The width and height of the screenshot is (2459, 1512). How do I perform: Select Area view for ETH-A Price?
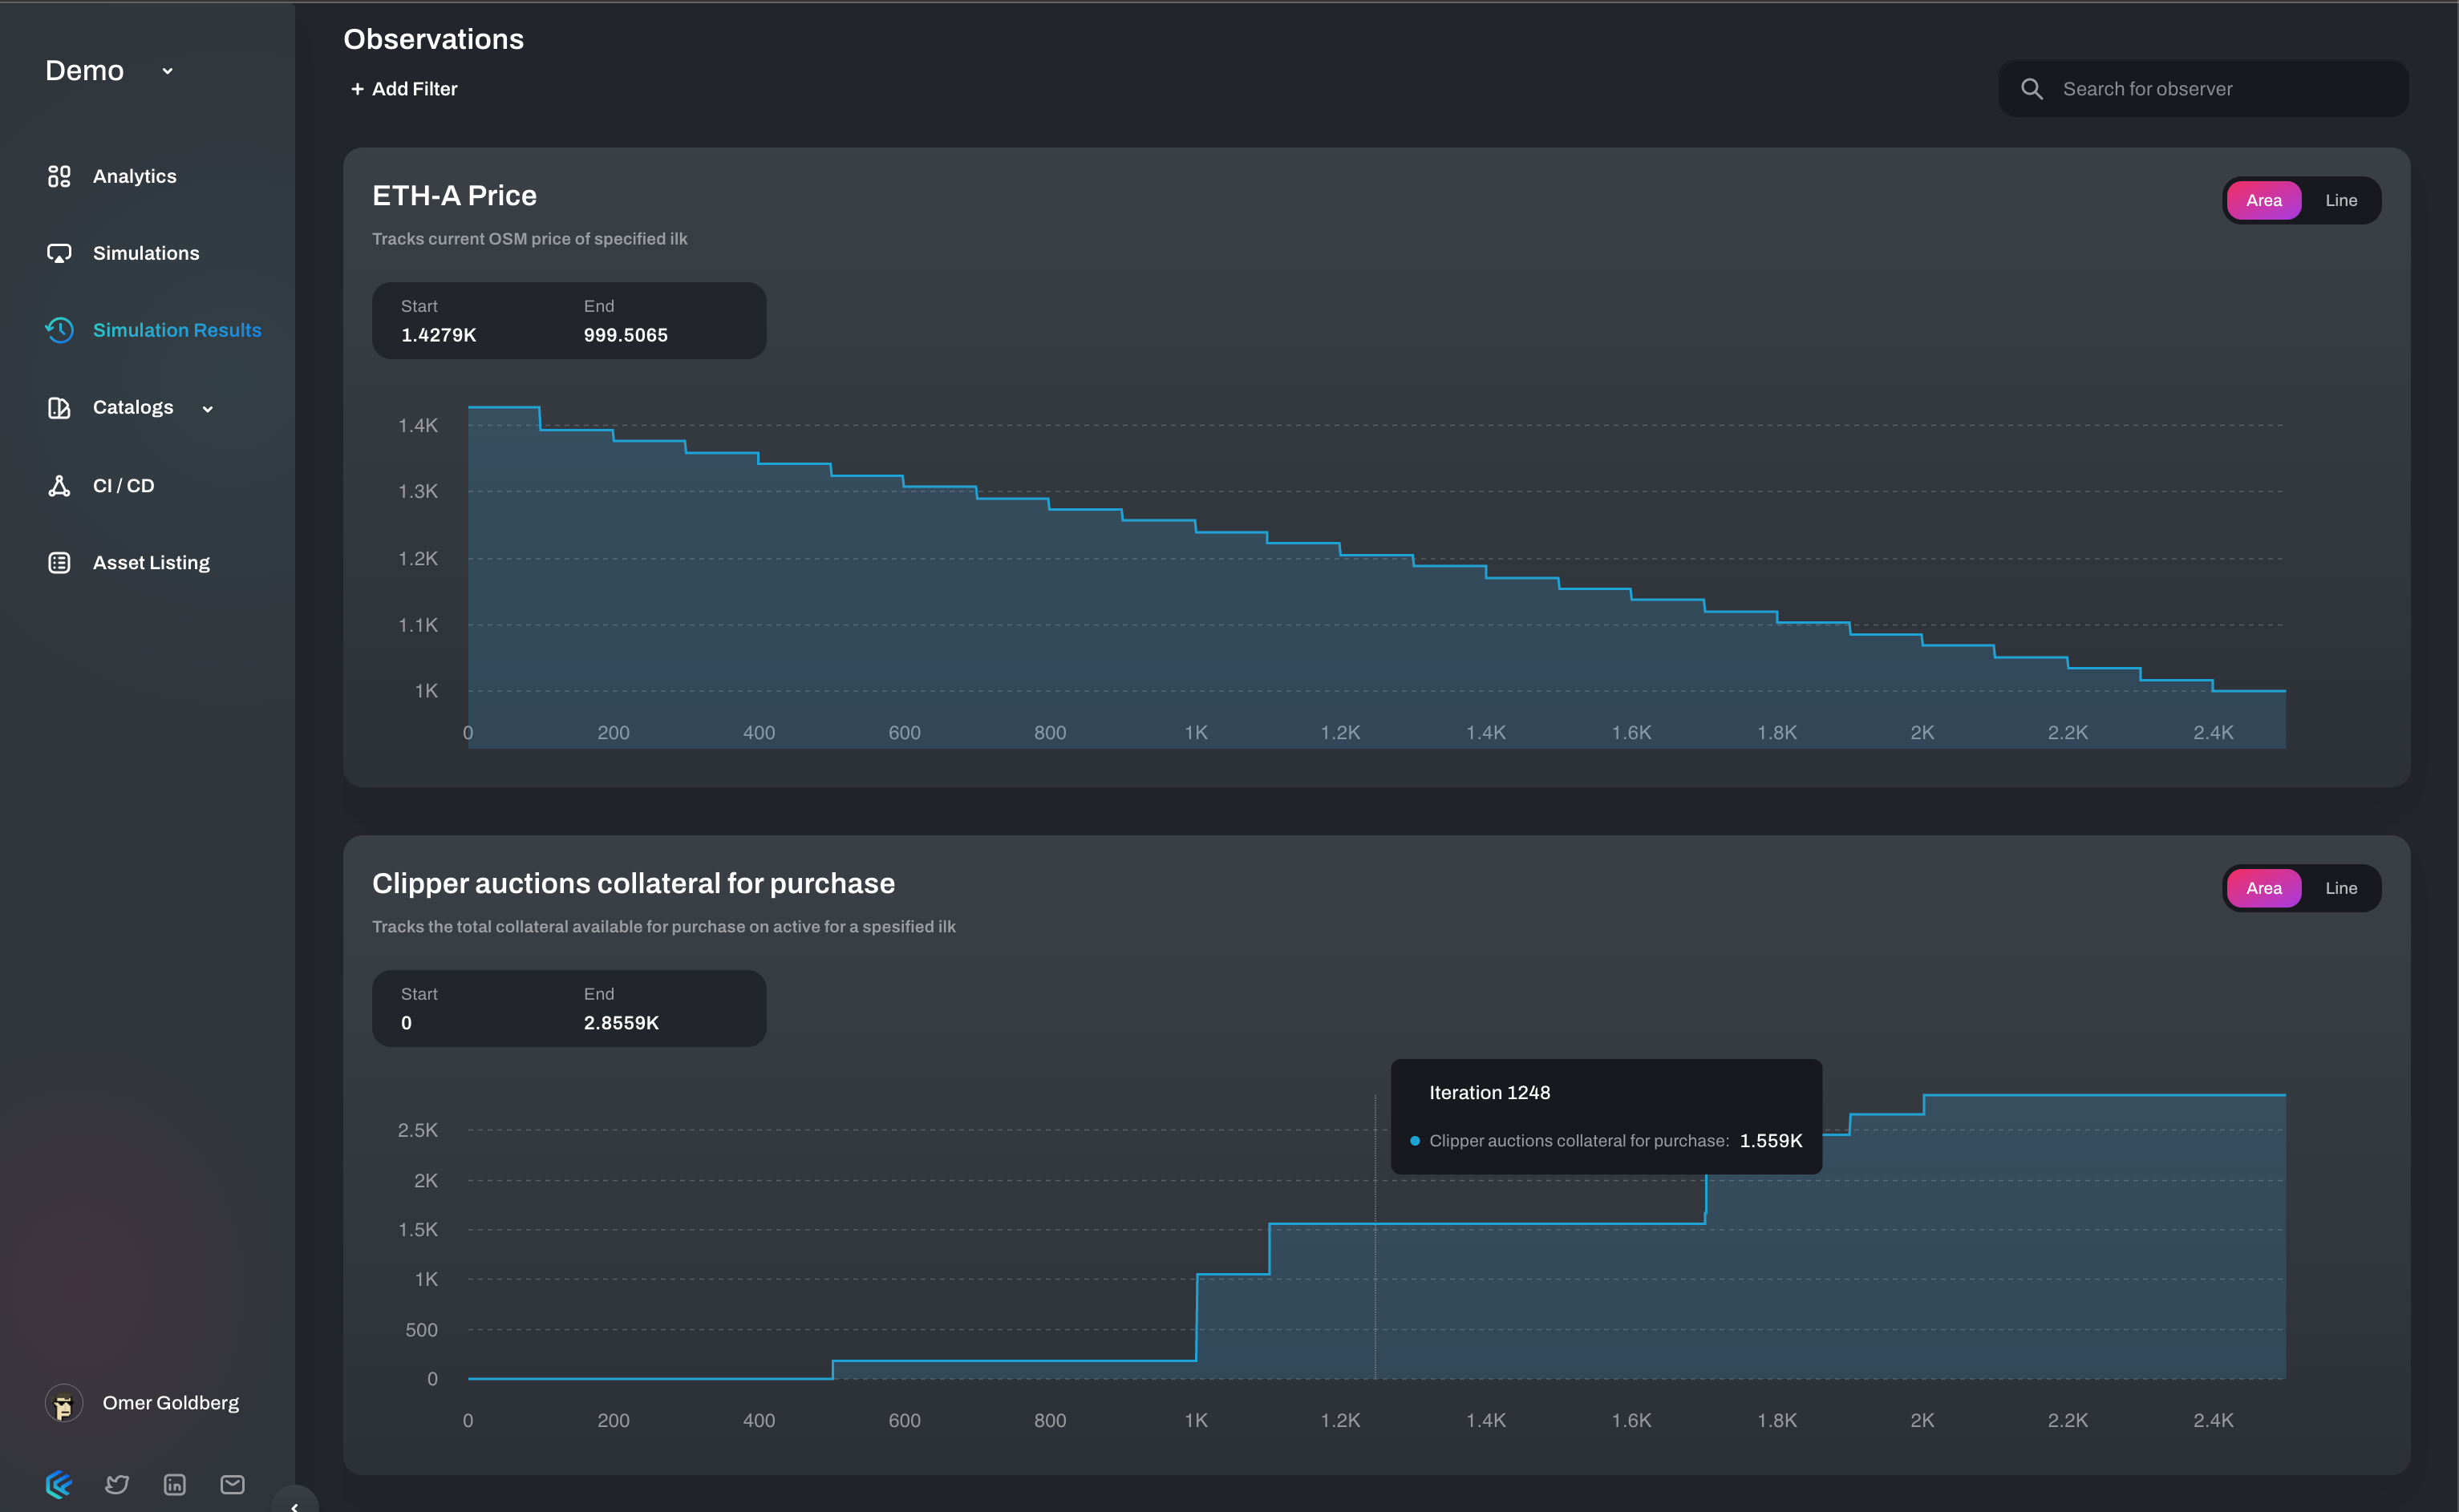(2263, 200)
